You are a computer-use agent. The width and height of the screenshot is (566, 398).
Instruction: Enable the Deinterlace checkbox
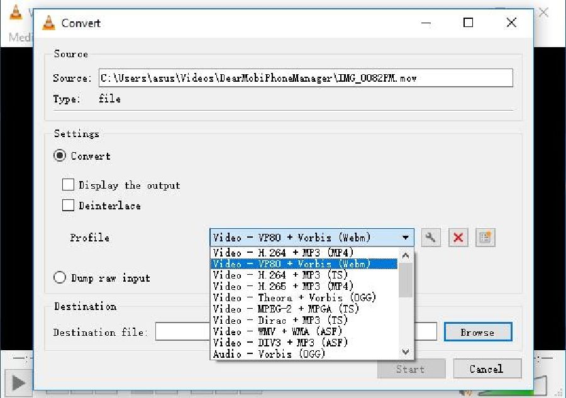tap(68, 205)
